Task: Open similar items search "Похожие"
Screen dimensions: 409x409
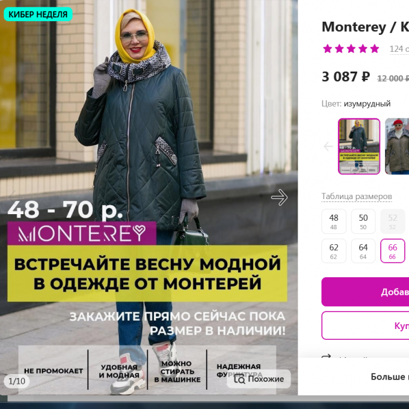Action: pyautogui.click(x=259, y=379)
